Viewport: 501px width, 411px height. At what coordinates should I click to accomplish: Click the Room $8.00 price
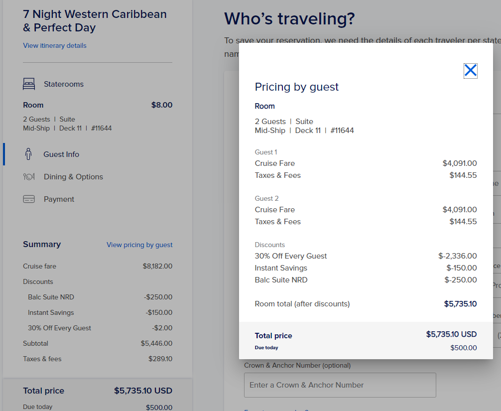click(162, 105)
